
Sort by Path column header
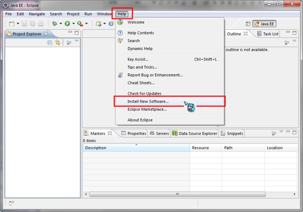click(x=243, y=148)
